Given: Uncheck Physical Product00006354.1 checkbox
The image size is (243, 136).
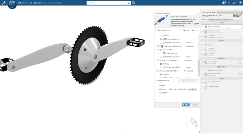Looking at the screenshot, I should coord(158,46).
